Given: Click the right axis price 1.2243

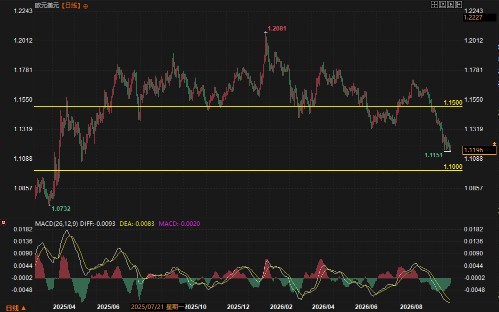Looking at the screenshot, I should pyautogui.click(x=473, y=11).
